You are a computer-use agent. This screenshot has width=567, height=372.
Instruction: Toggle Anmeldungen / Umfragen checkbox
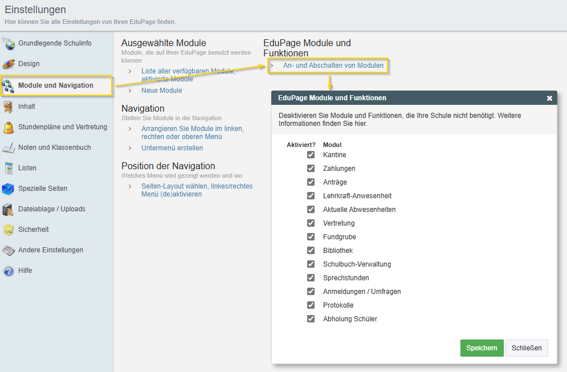point(311,291)
